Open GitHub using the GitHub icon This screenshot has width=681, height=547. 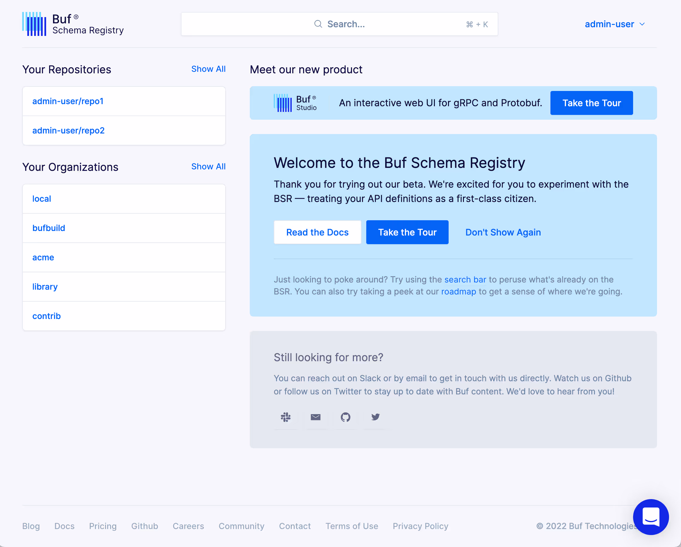pyautogui.click(x=346, y=417)
